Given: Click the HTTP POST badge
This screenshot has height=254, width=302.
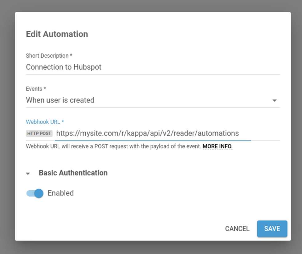Looking at the screenshot, I should 39,133.
